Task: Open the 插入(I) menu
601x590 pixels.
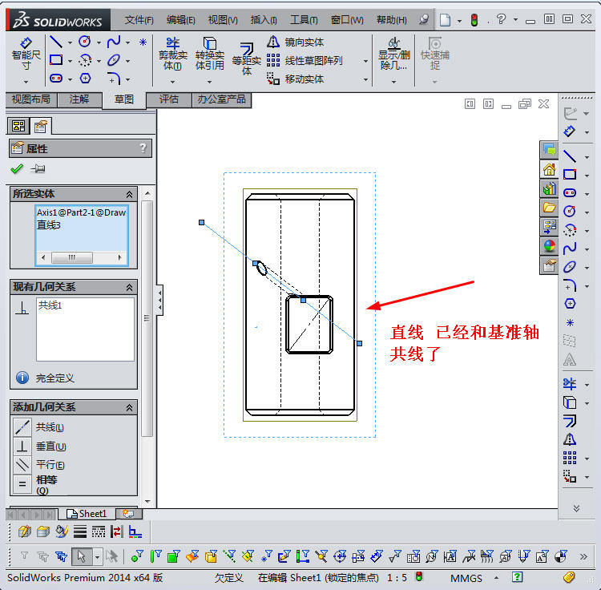Action: (x=264, y=20)
